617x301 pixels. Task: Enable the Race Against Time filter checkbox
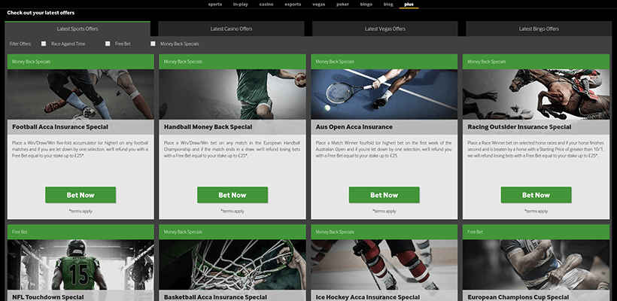click(44, 44)
